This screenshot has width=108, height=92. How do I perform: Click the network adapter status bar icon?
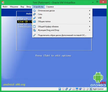[x=66, y=89]
